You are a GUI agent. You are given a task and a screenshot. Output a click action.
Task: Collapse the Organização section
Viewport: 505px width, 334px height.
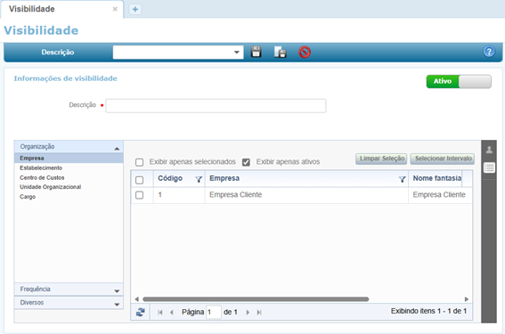(69, 147)
